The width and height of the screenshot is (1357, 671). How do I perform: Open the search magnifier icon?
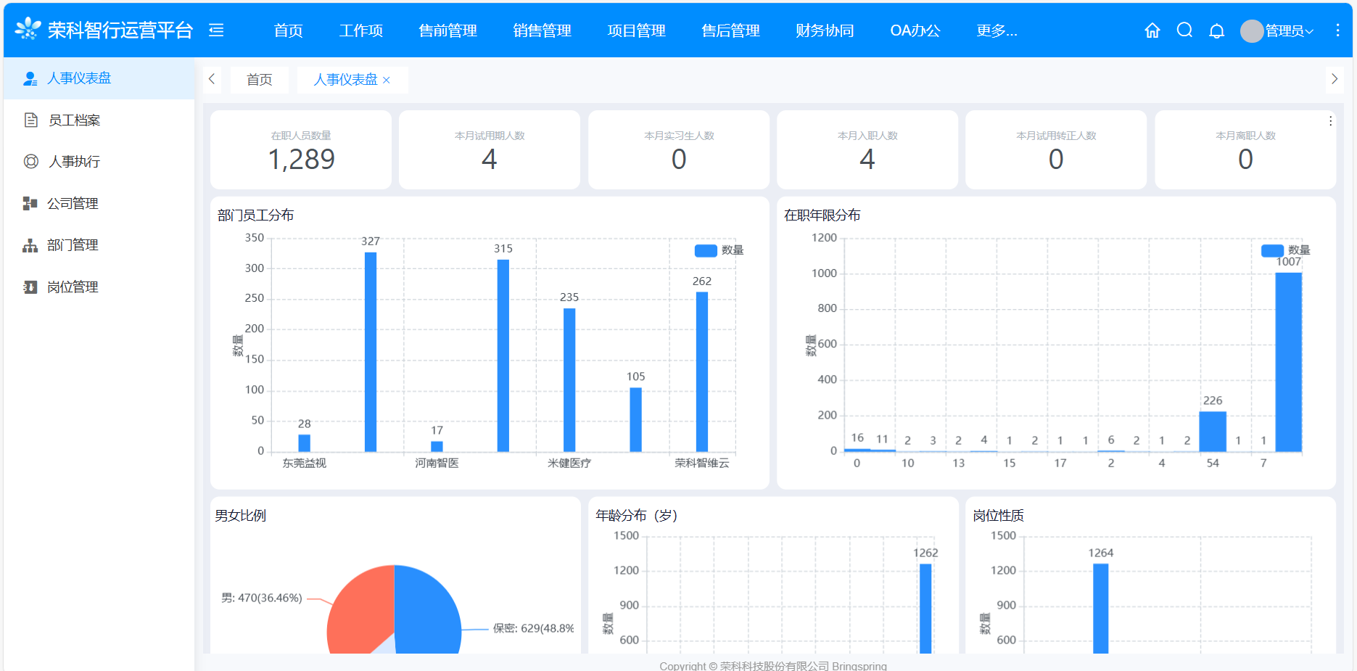(x=1184, y=30)
